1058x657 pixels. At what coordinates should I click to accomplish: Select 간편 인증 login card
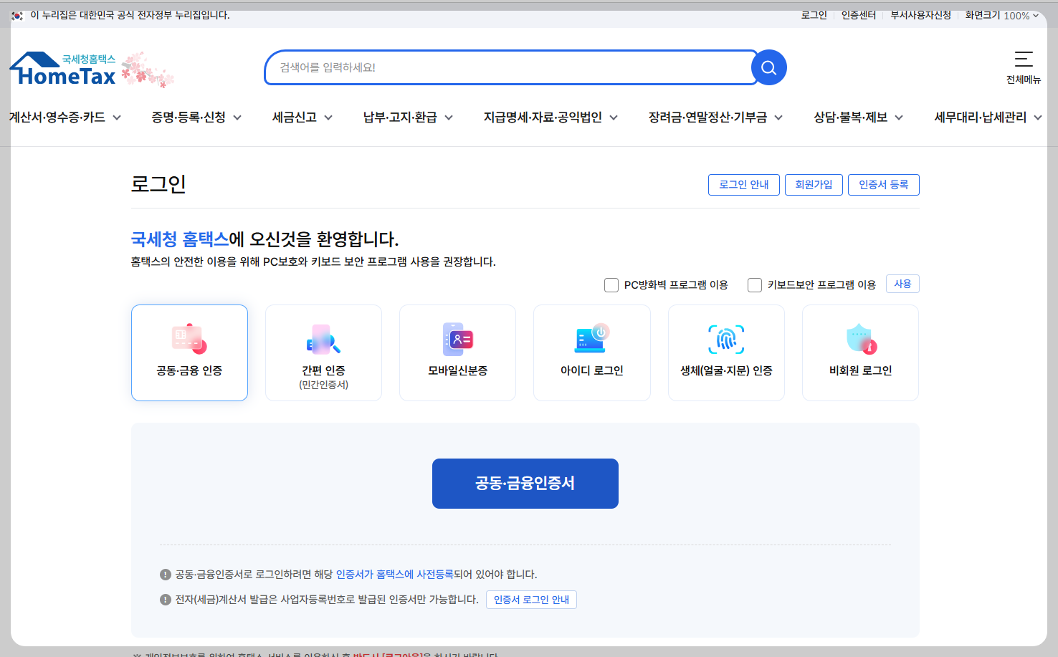click(x=323, y=353)
